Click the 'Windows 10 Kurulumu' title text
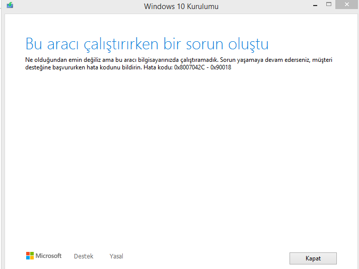The width and height of the screenshot is (359, 269). click(181, 7)
